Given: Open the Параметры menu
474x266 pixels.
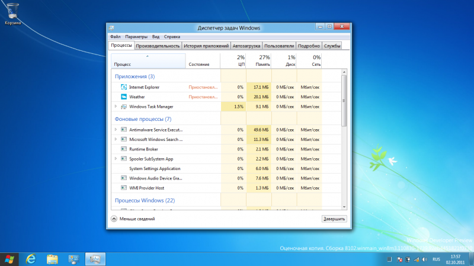Looking at the screenshot, I should click(x=136, y=37).
